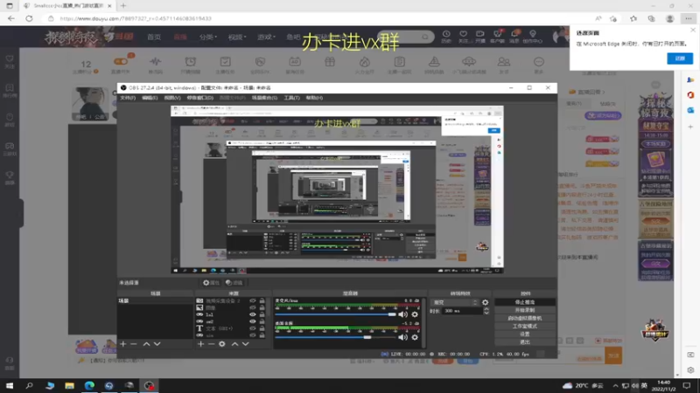Move the selected source down
700x393 pixels.
tap(246, 344)
